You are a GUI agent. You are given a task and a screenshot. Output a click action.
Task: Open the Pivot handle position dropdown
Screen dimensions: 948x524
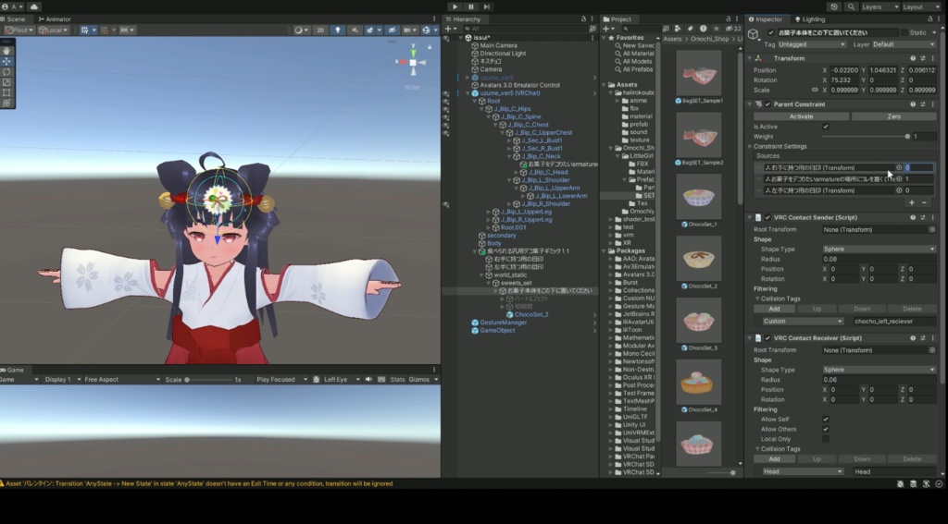[19, 30]
